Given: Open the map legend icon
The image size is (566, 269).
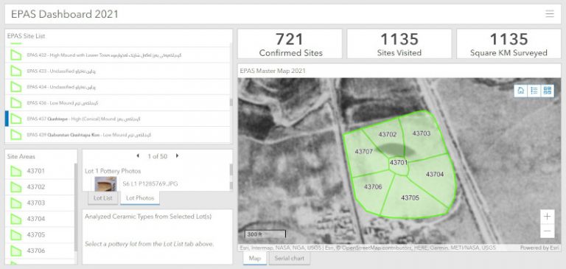Looking at the screenshot, I should click(534, 91).
